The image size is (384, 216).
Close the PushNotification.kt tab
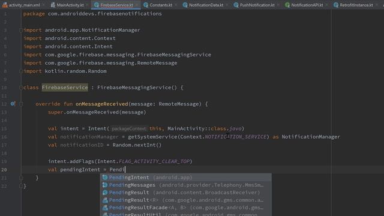[x=278, y=5]
